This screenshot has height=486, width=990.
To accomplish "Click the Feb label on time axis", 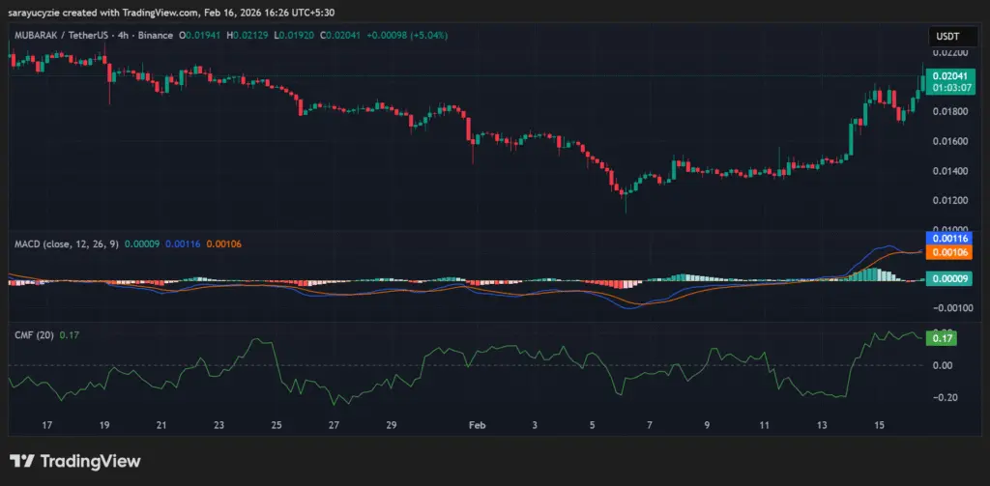I will coord(476,425).
